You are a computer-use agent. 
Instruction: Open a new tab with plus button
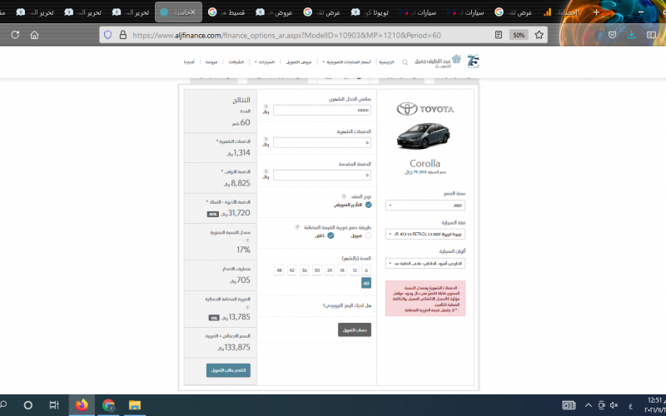[x=596, y=12]
